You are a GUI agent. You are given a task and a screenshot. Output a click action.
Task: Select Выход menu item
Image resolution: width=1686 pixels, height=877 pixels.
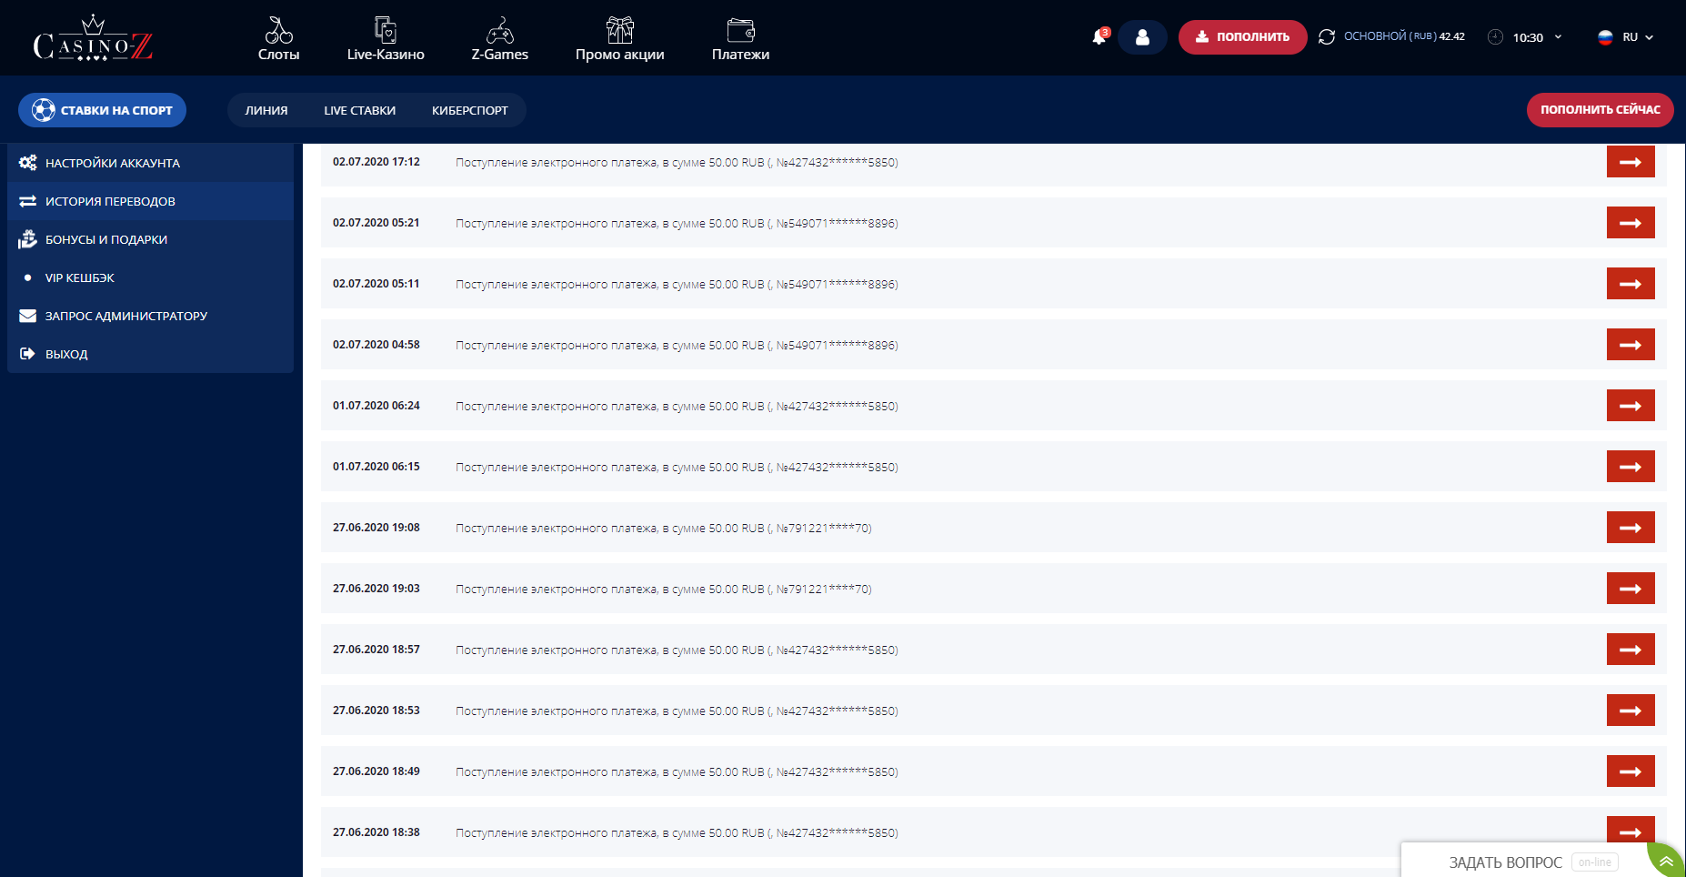coord(150,354)
